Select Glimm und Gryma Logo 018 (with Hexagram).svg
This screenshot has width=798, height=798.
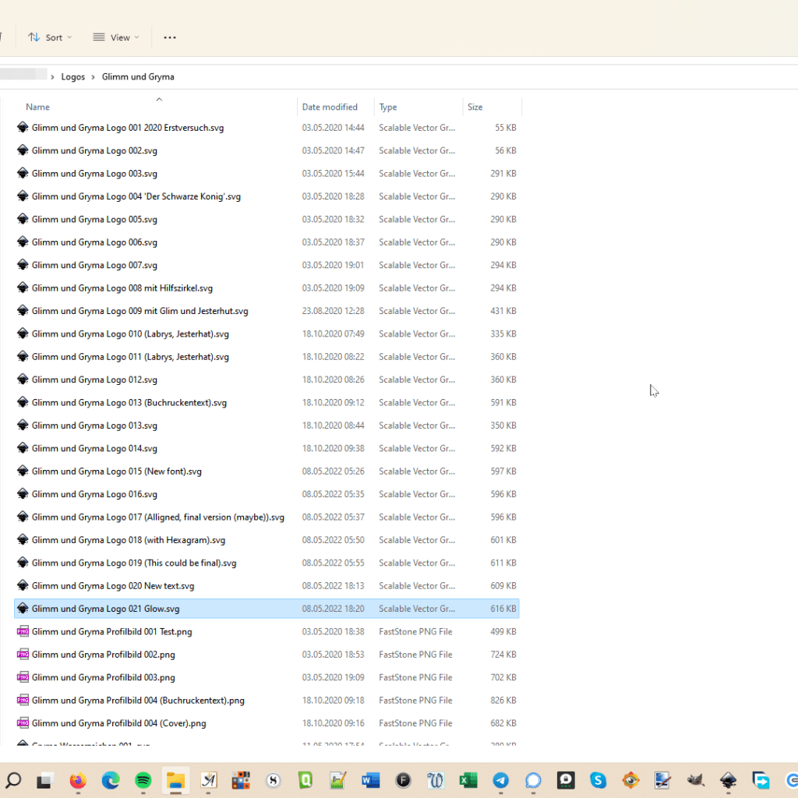[129, 540]
